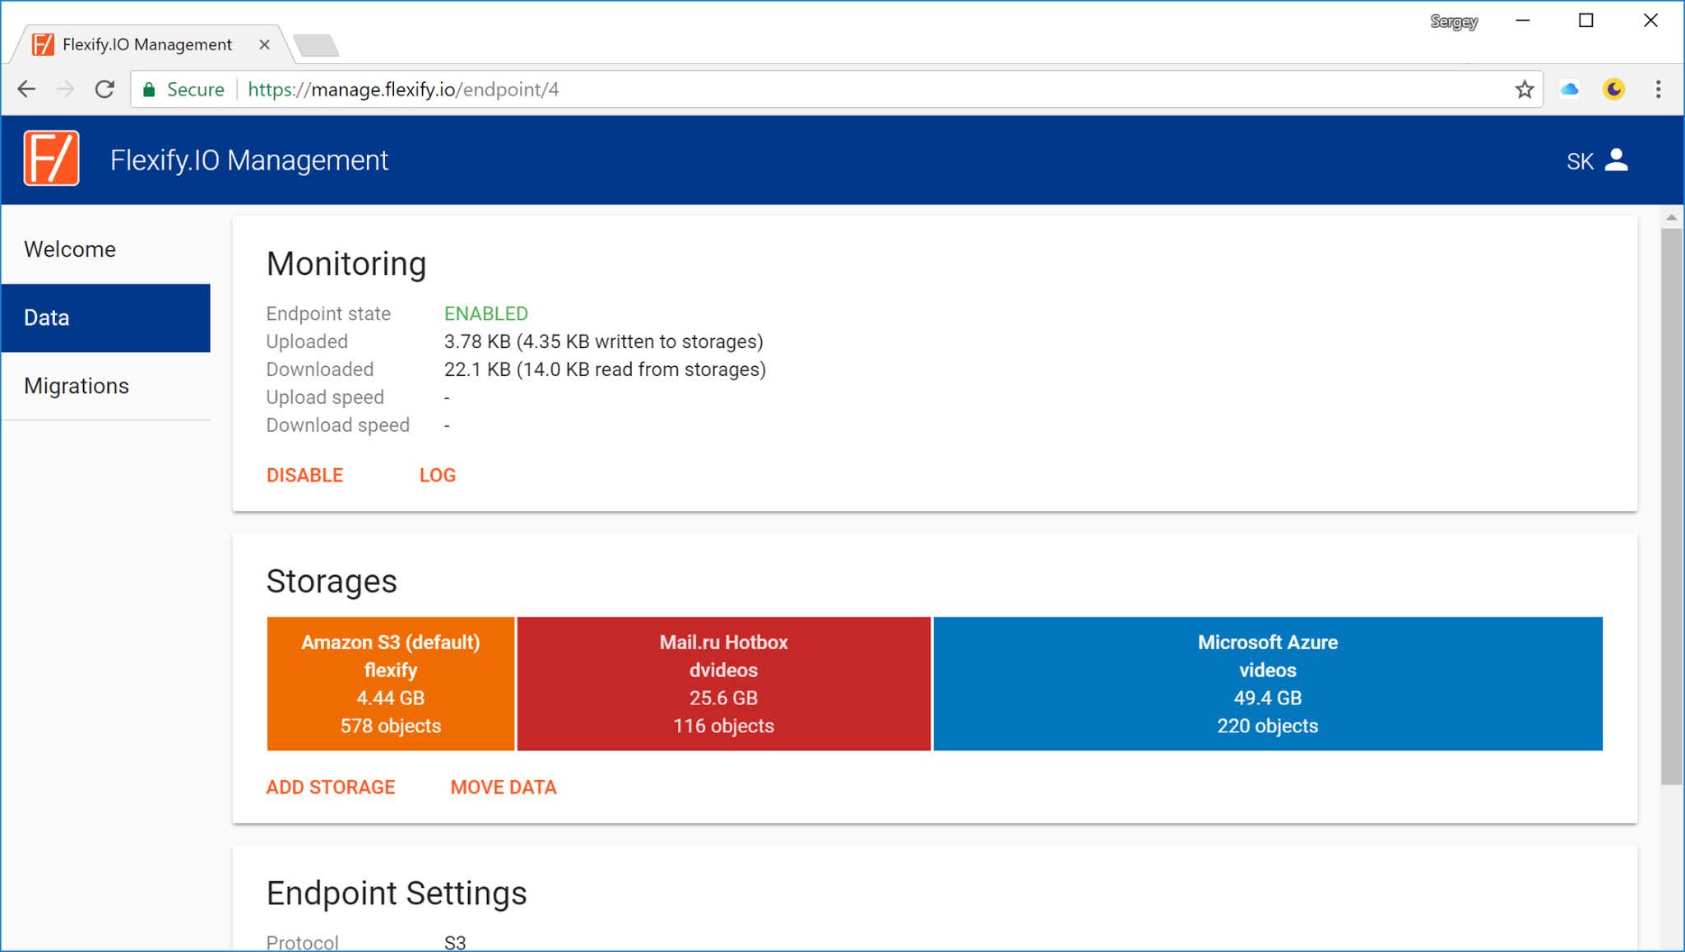Click ADD STORAGE button
This screenshot has height=952, width=1685.
click(x=331, y=787)
